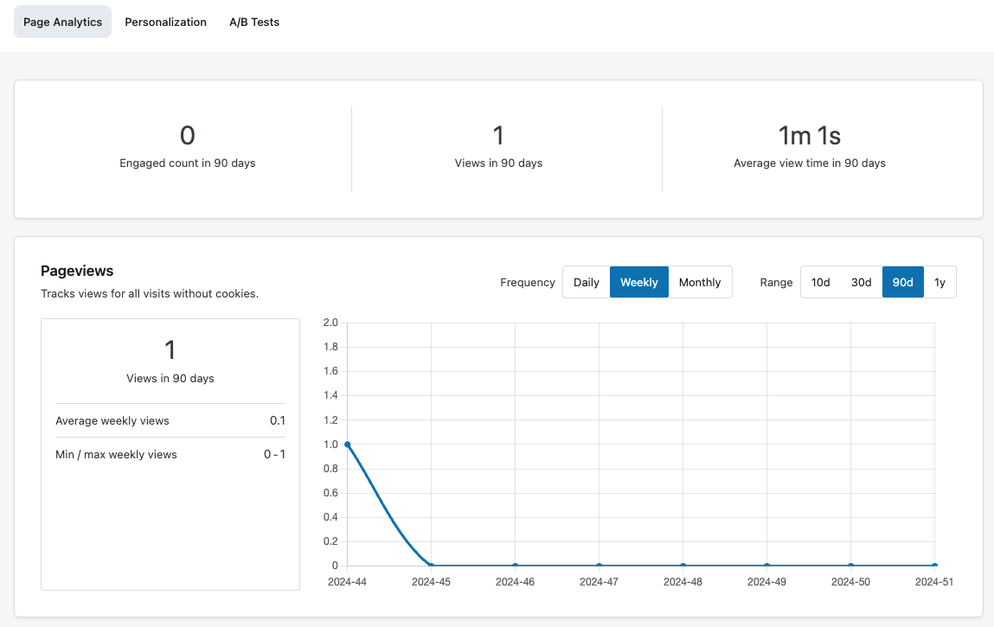The height and width of the screenshot is (627, 994).
Task: Switch to the Personalization tab
Action: click(x=165, y=22)
